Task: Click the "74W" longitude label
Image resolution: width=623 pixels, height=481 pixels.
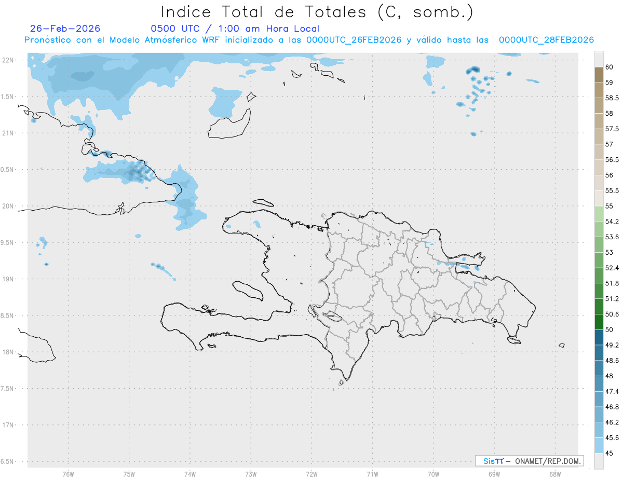Action: tap(189, 474)
